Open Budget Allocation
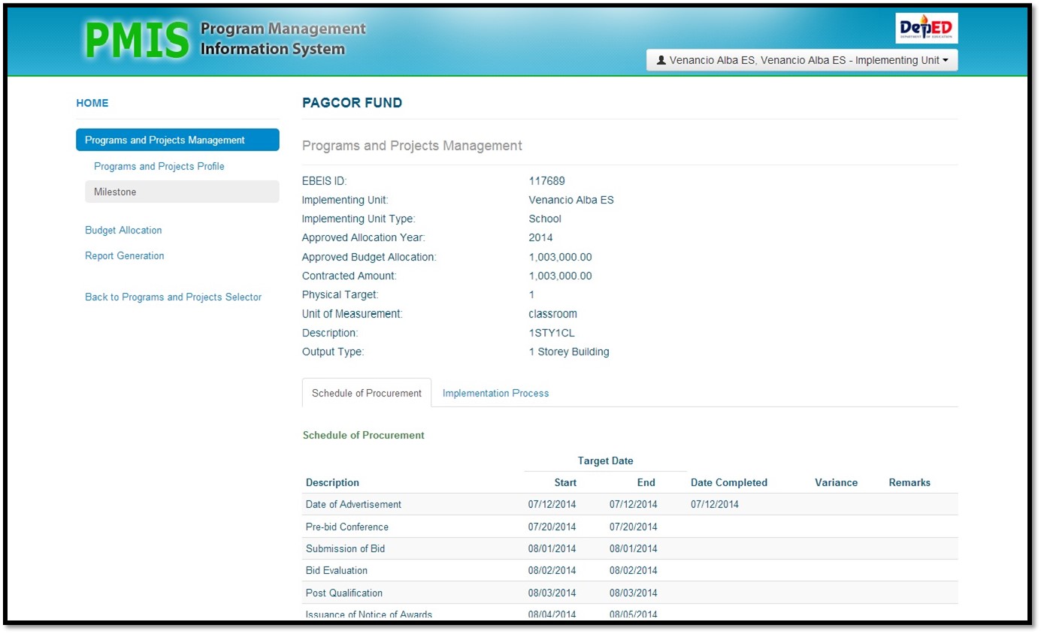Image resolution: width=1041 pixels, height=634 pixels. [123, 230]
